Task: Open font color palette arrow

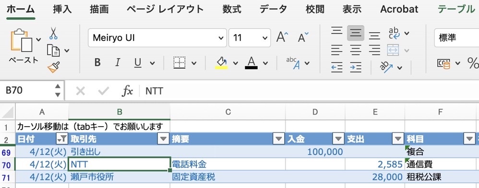Action: coord(265,63)
